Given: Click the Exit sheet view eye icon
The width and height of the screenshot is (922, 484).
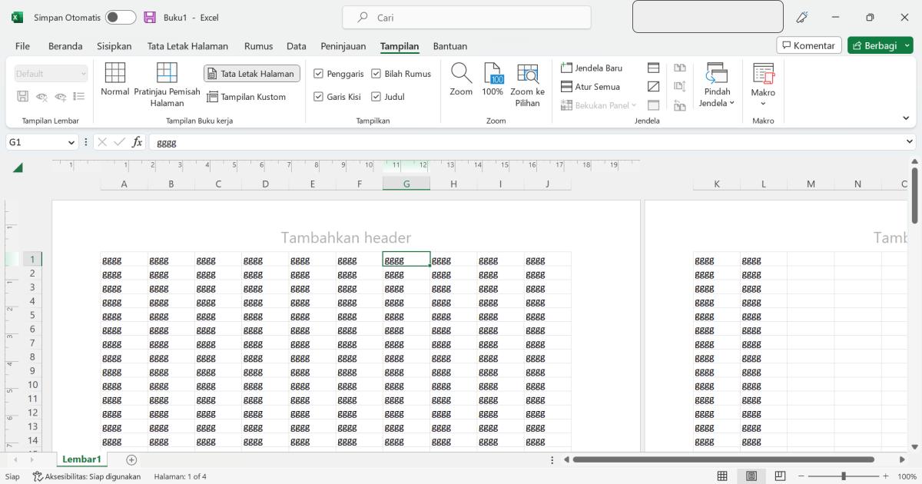Looking at the screenshot, I should (x=42, y=97).
